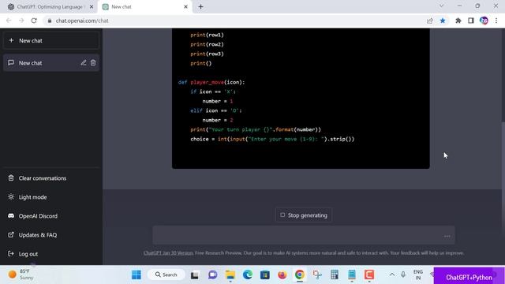
Task: Click the def player_move(icon): line
Action: pos(211,82)
